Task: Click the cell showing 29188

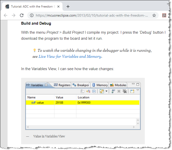Action: coord(65,103)
